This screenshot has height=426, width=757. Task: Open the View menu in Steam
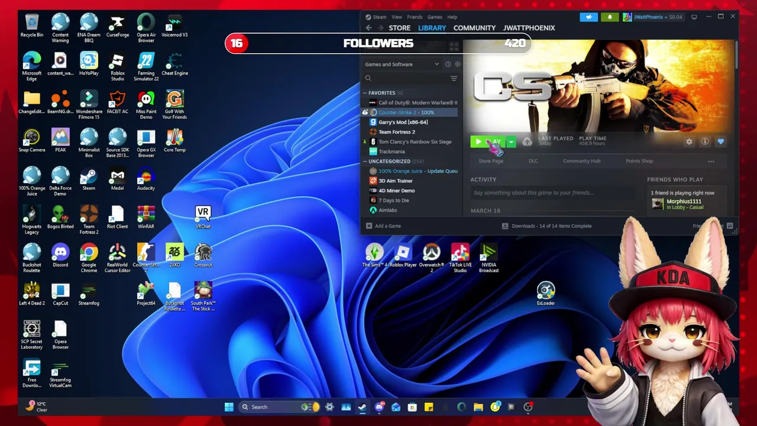[397, 17]
